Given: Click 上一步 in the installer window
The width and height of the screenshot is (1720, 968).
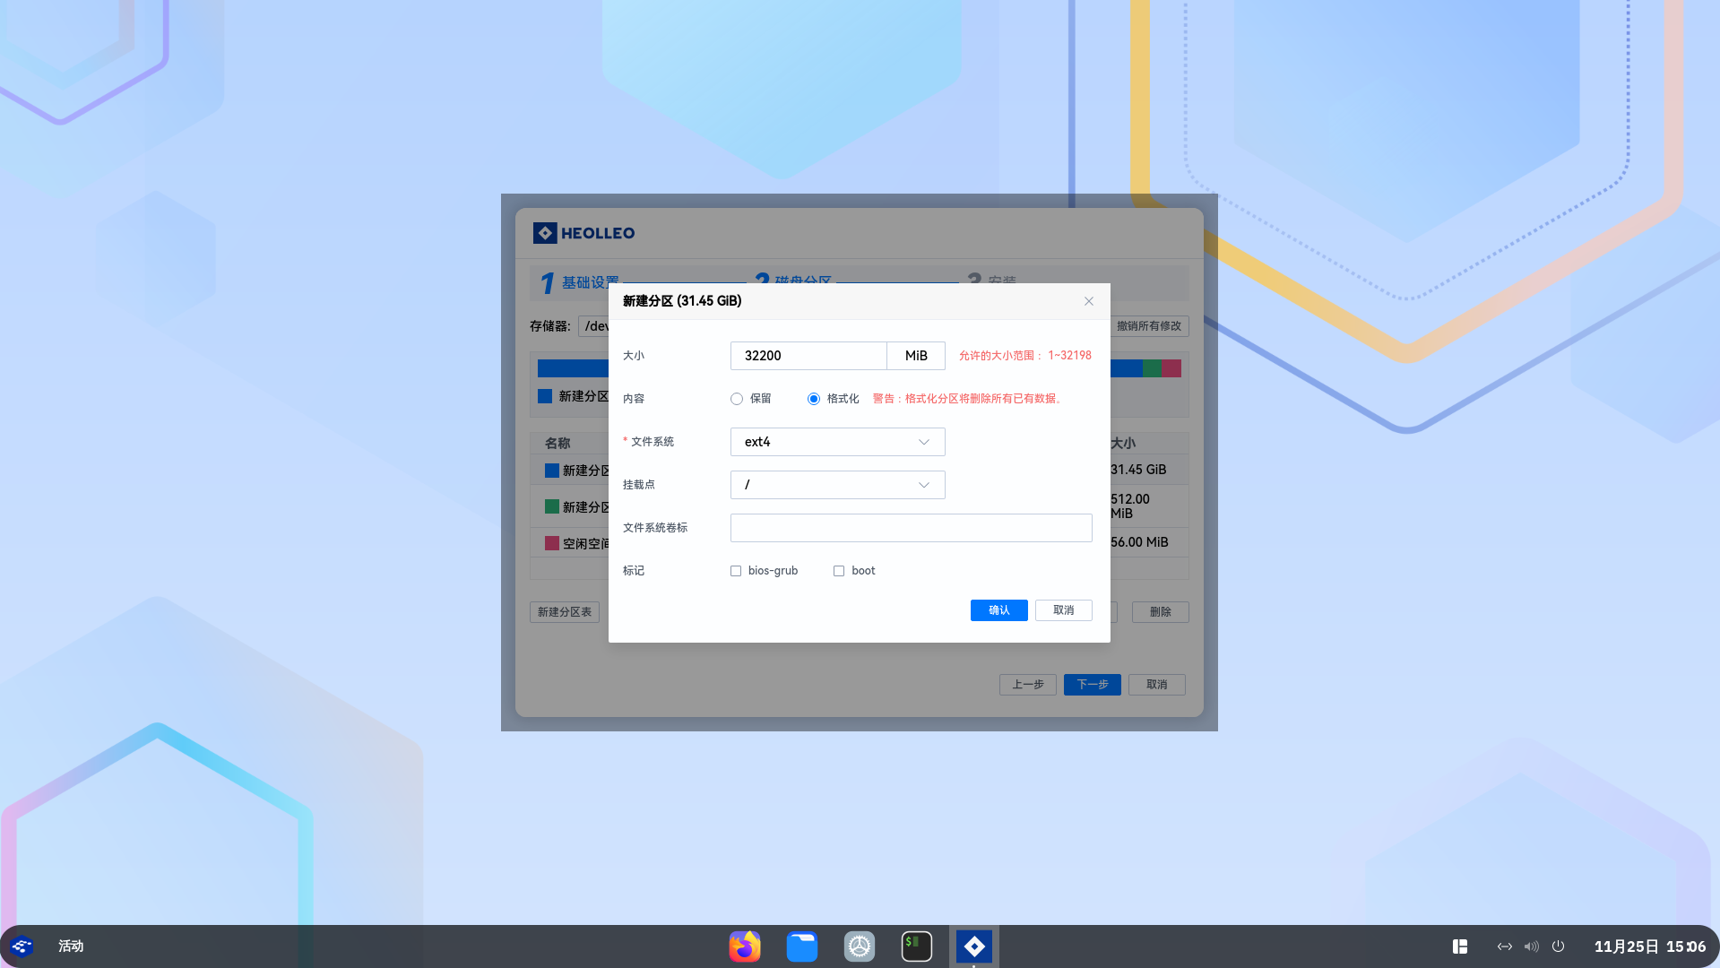Looking at the screenshot, I should click(x=1028, y=685).
